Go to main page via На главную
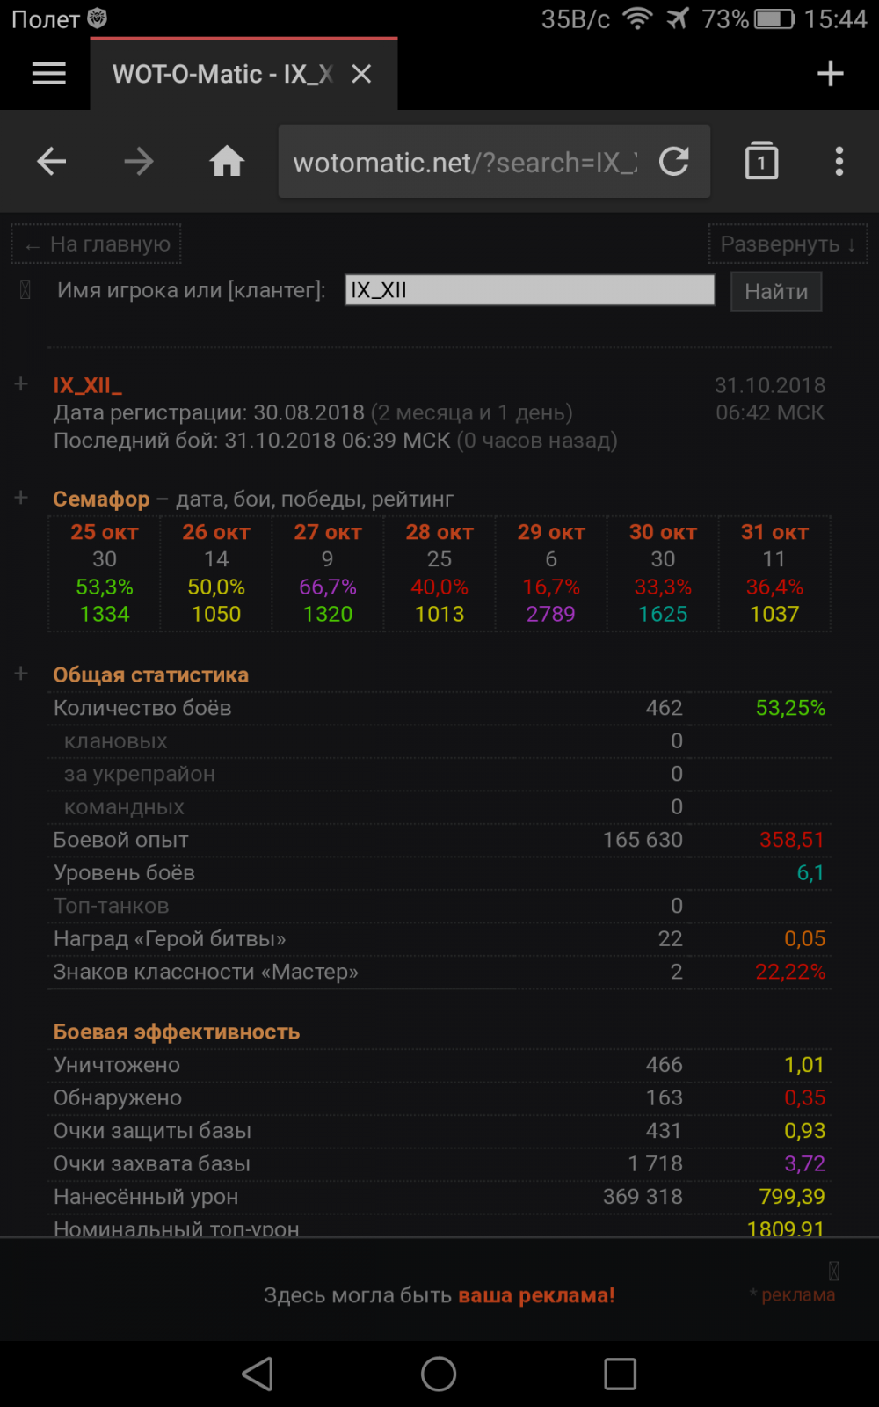 pyautogui.click(x=97, y=244)
